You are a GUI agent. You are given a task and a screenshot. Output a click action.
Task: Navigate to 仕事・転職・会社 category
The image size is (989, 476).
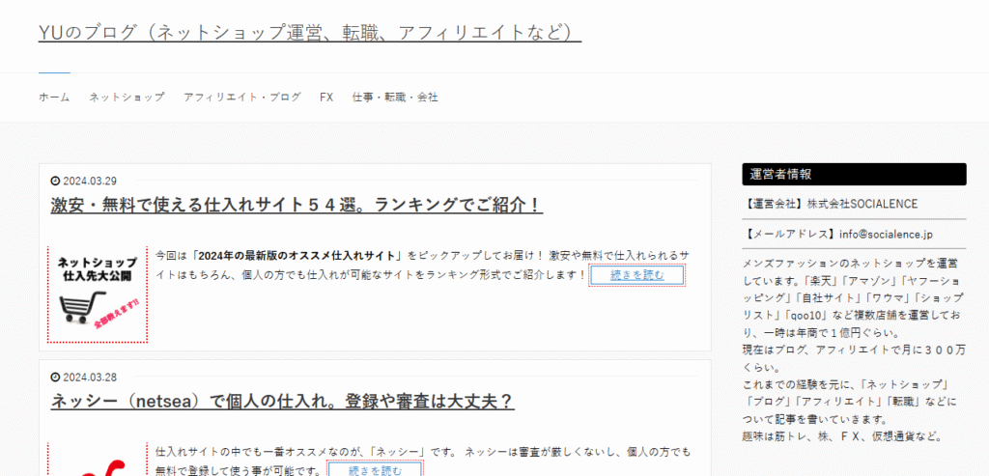(x=395, y=98)
